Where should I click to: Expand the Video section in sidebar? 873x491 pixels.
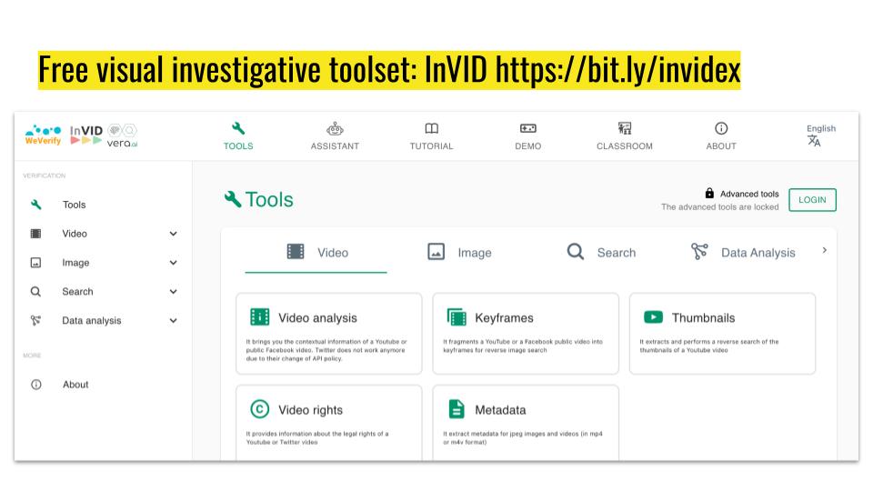[173, 234]
